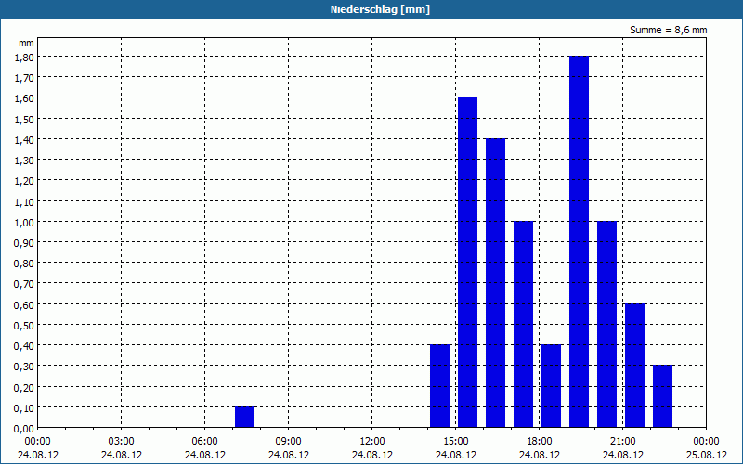Click the 1,50 y-axis value
743x464 pixels.
26,119
